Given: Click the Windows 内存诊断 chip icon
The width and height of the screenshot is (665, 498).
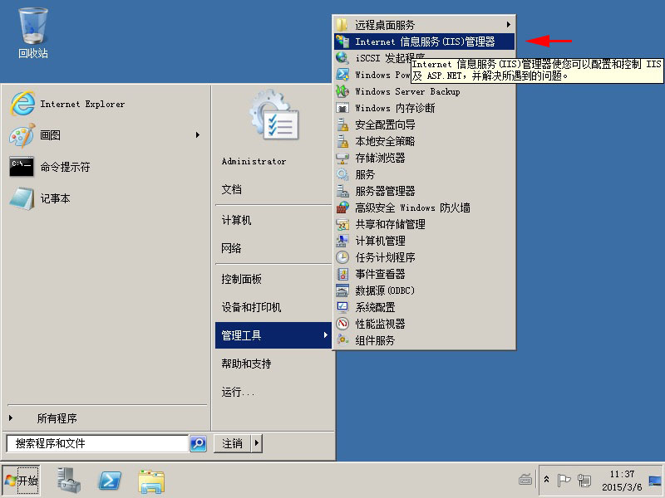Looking at the screenshot, I should tap(342, 108).
